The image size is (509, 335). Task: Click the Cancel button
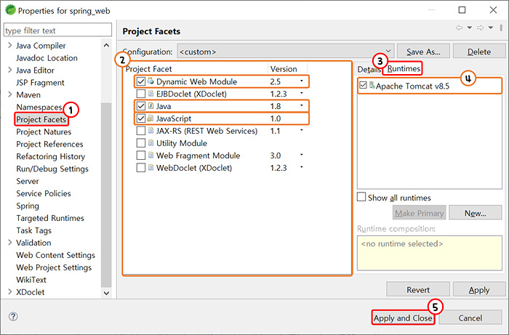pyautogui.click(x=470, y=318)
